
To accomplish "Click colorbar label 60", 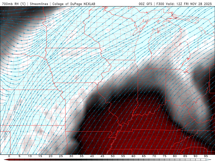I will point(133,156).
